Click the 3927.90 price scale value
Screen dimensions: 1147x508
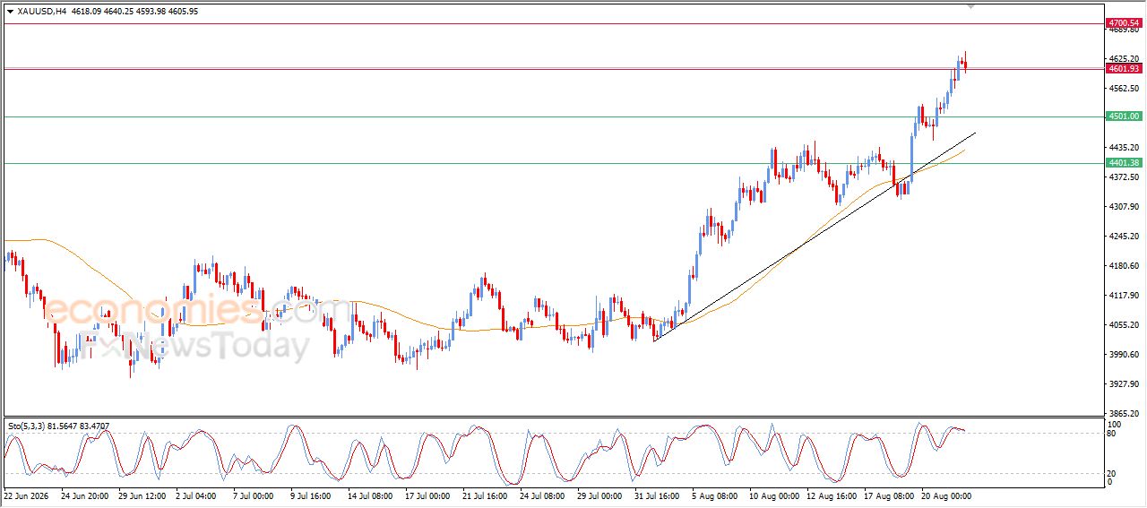pyautogui.click(x=1123, y=384)
